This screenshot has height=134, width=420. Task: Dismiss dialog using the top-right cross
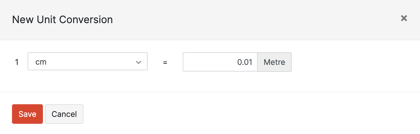point(404,18)
